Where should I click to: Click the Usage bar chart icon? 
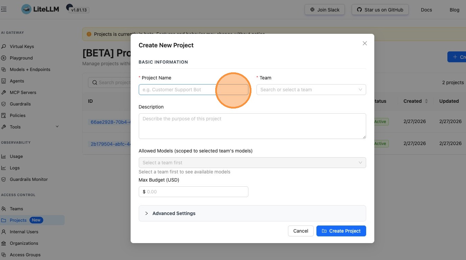point(4,156)
